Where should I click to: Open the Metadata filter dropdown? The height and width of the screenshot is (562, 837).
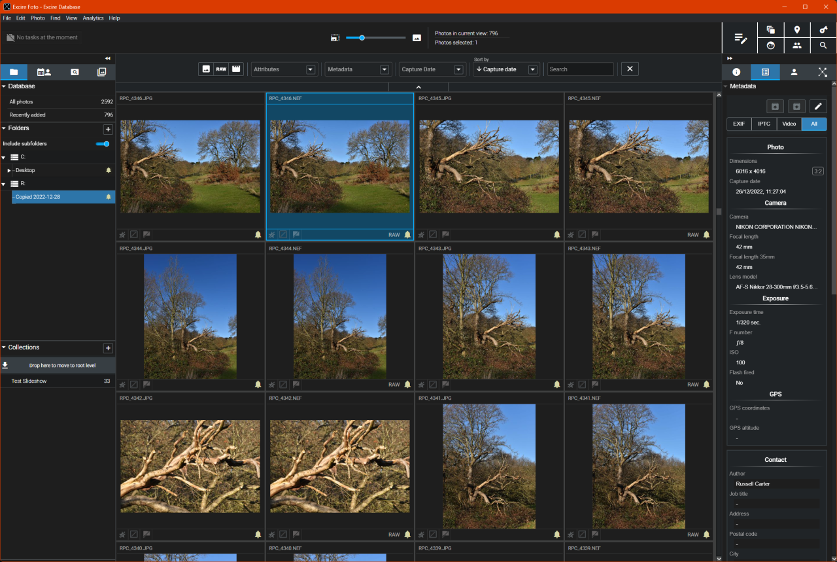tap(359, 69)
